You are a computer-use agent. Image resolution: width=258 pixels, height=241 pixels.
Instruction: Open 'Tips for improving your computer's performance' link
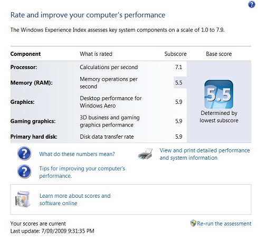(82, 172)
